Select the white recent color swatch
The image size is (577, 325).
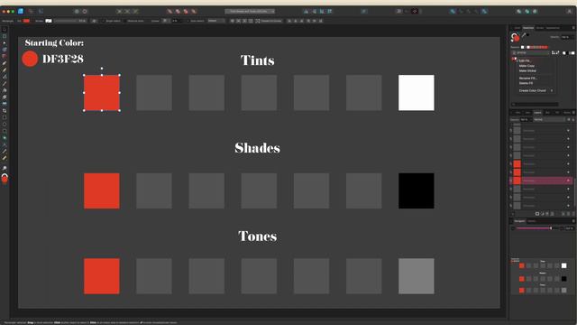click(523, 47)
